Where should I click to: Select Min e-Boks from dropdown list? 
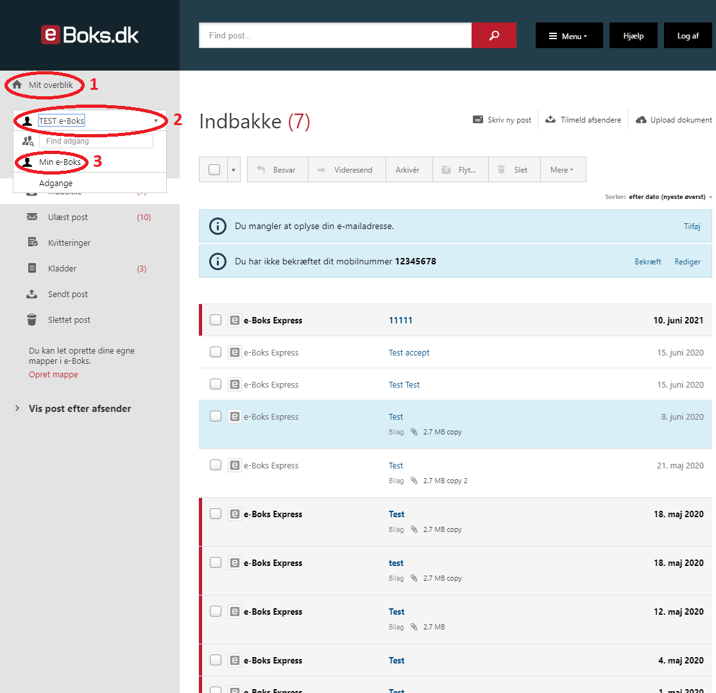pos(60,162)
